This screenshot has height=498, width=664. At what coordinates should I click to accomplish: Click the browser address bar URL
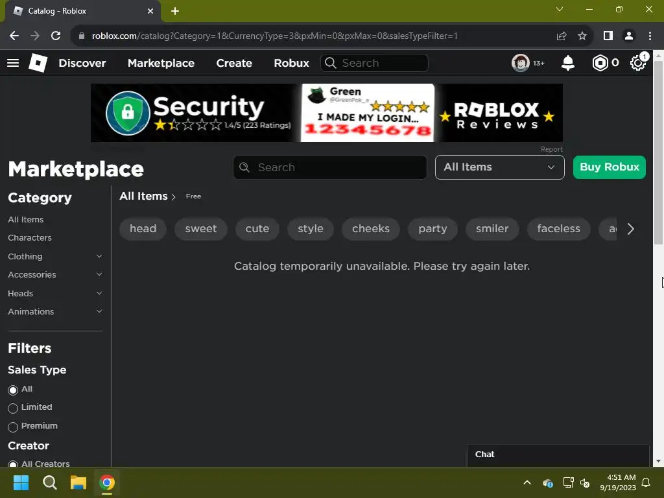[274, 36]
